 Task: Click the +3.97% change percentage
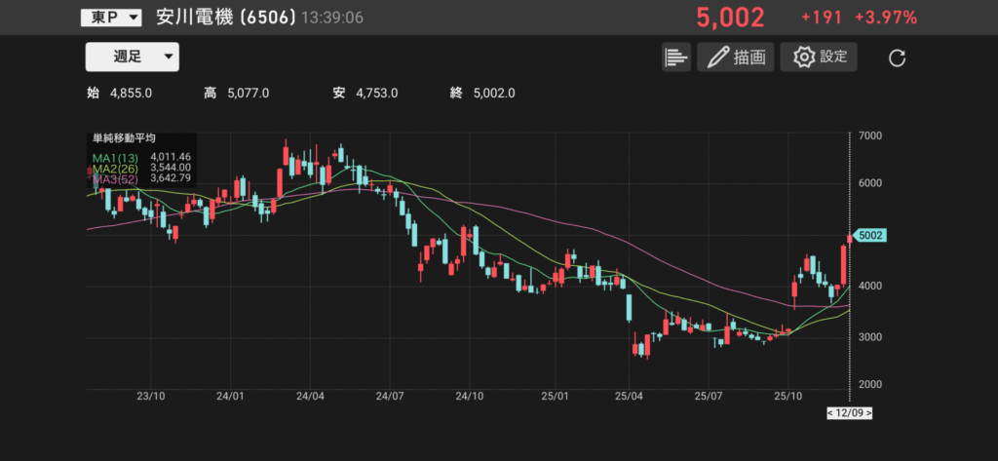(x=885, y=18)
